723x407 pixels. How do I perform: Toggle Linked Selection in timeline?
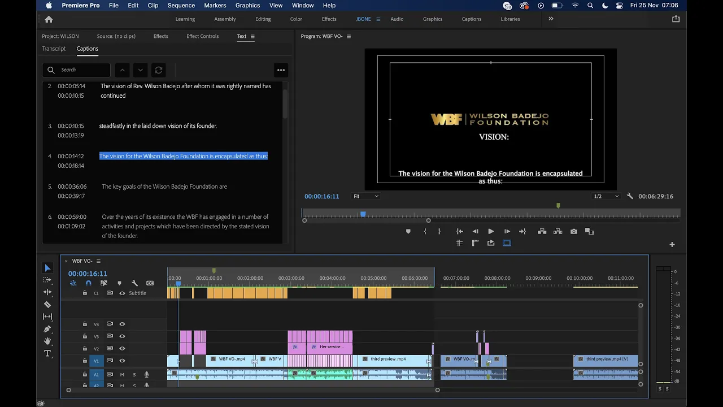coord(104,283)
